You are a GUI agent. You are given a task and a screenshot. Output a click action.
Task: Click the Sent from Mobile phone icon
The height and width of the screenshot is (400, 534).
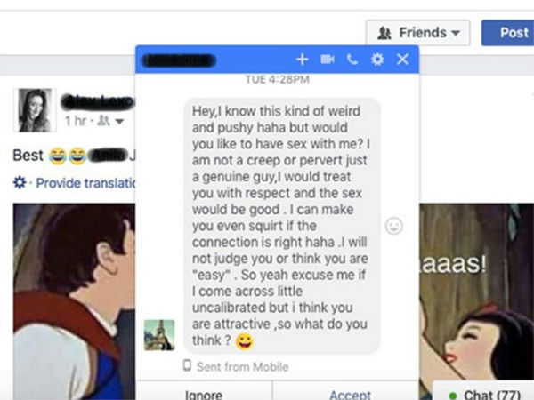click(x=187, y=365)
